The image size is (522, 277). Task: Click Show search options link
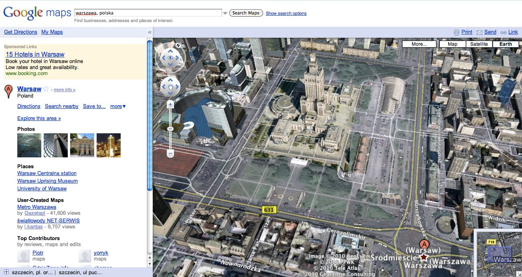coord(286,13)
